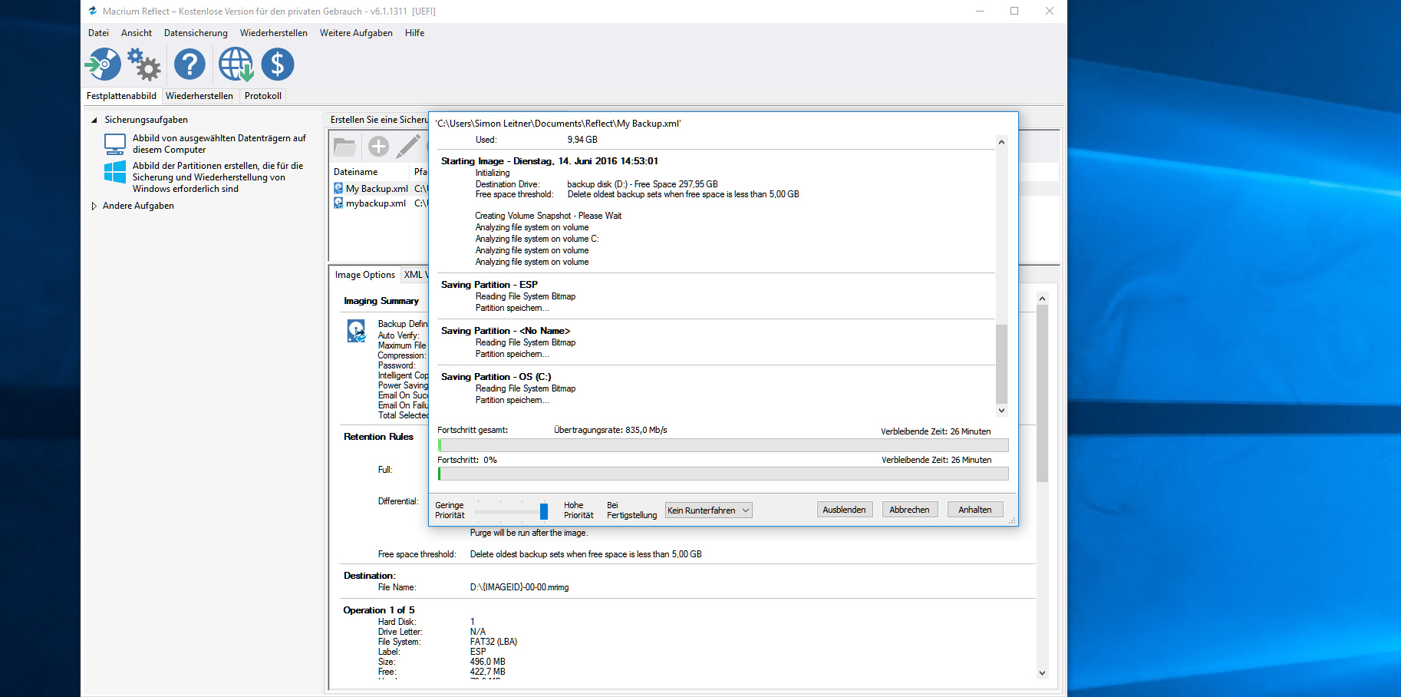Click the pencil edit icon
Screen dimensions: 1401x697
click(x=408, y=147)
